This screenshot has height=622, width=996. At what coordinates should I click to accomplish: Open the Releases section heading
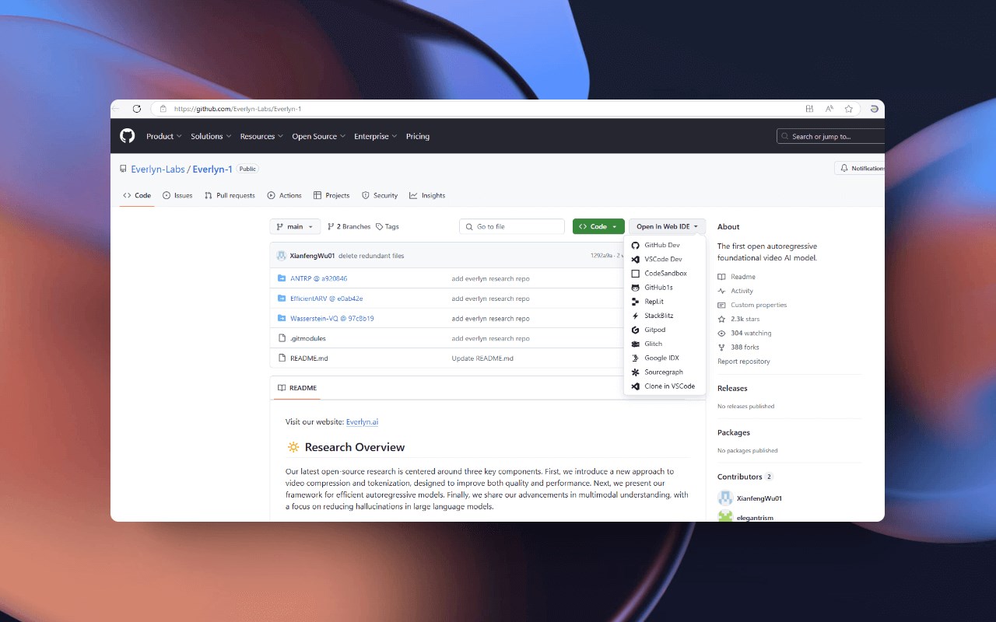(732, 388)
